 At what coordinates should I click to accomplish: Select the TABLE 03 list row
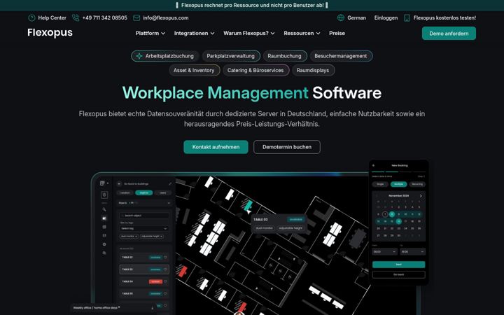point(144,269)
